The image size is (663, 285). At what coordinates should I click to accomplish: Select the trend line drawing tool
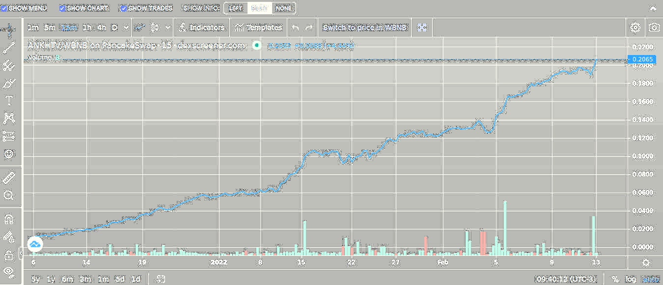[x=9, y=48]
